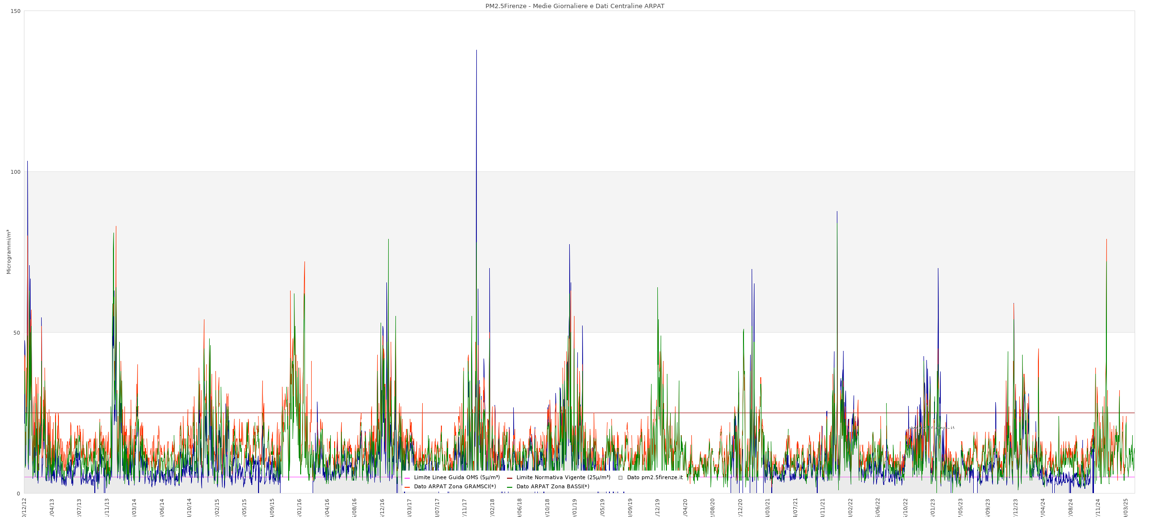
Task: Toggle Dato ARPAT Zona BASSI legend label
Action: (552, 486)
